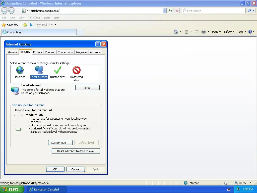The image size is (257, 193).
Task: Click the Sites button
Action: tap(87, 88)
